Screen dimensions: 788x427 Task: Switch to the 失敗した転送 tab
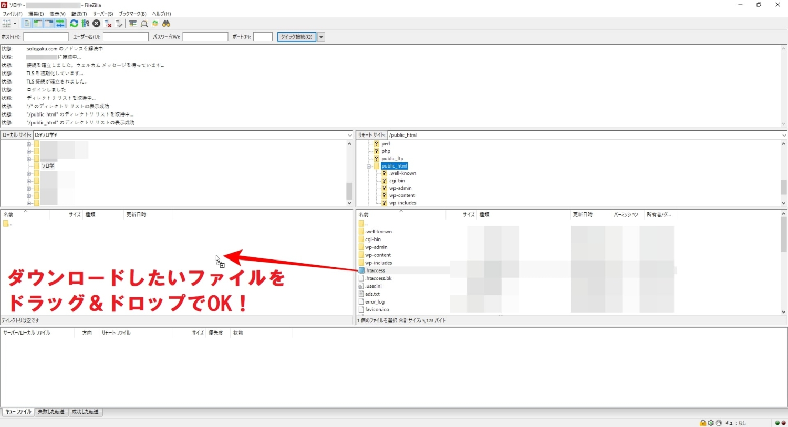point(51,412)
